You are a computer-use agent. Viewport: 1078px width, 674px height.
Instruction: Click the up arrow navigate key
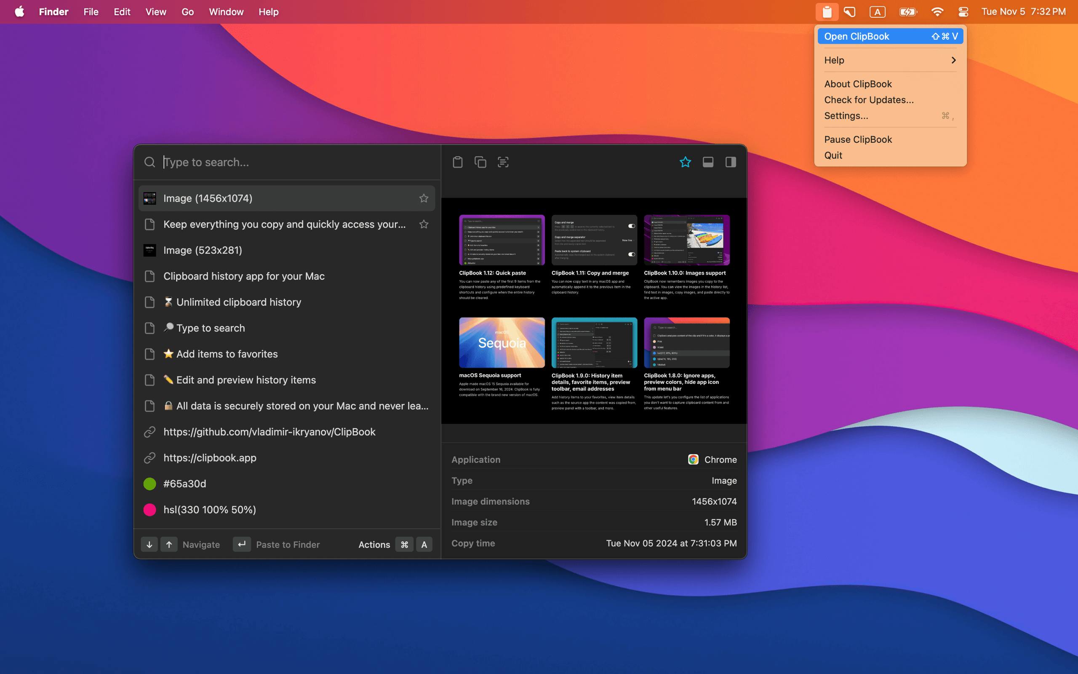click(169, 544)
